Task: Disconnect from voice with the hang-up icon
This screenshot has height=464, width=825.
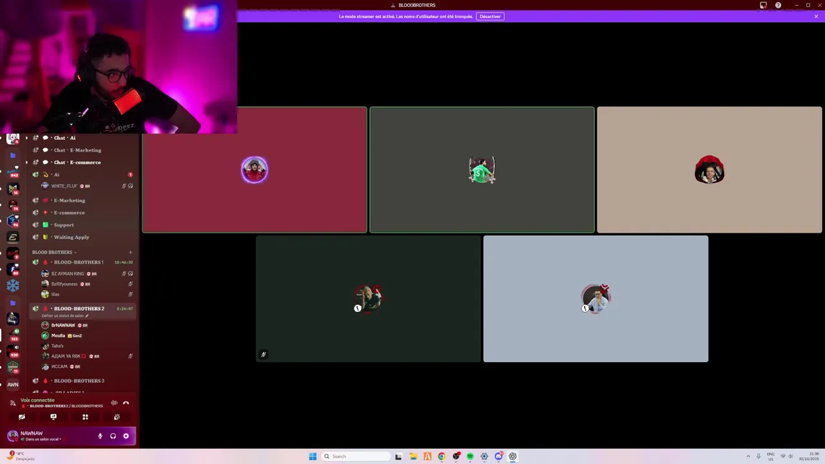Action: pos(126,403)
